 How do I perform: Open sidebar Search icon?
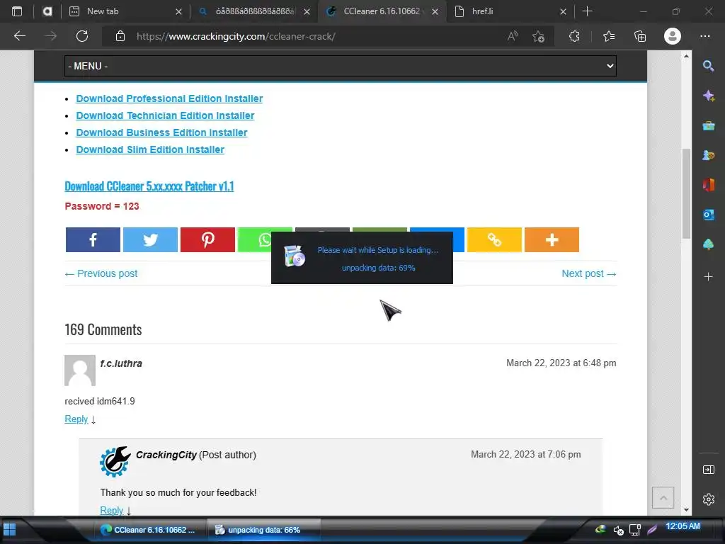point(708,66)
